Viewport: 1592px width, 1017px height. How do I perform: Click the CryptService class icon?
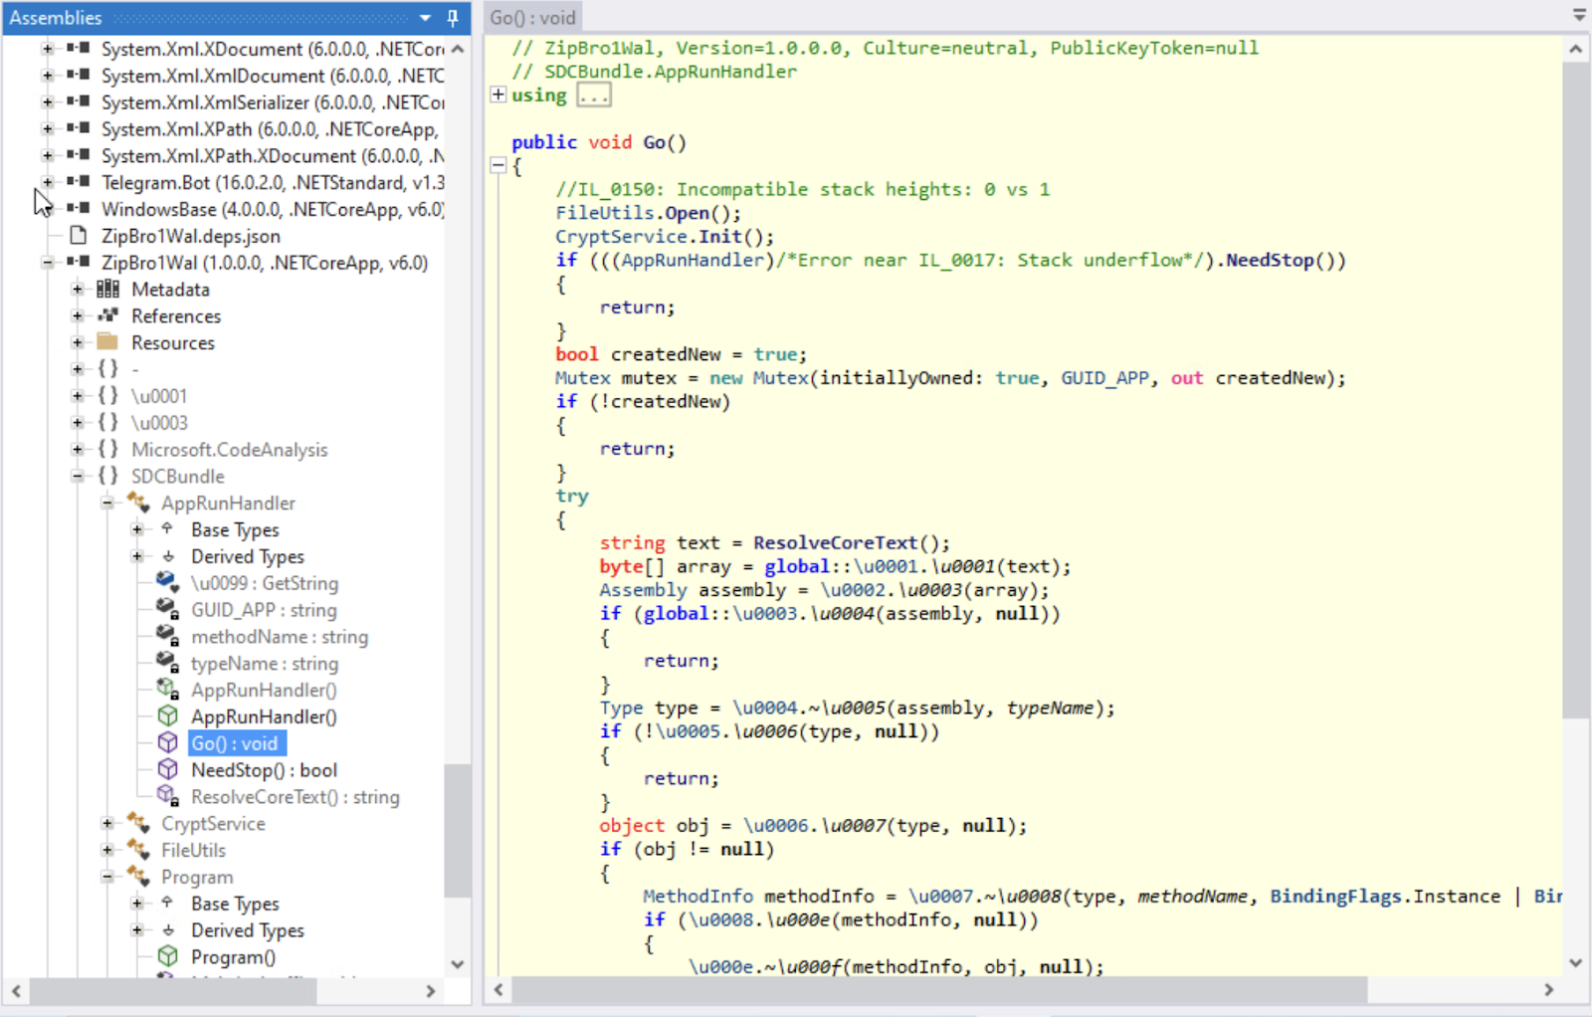tap(138, 824)
